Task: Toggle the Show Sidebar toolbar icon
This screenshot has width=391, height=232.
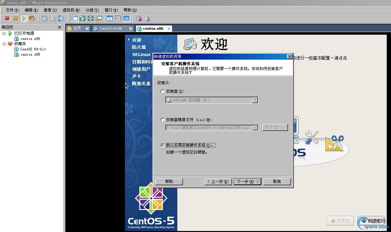Action: click(74, 18)
